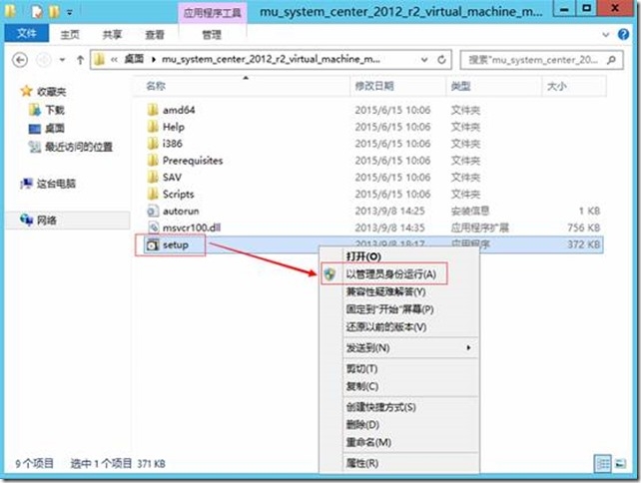Switch to large icons view in status bar

point(620,464)
